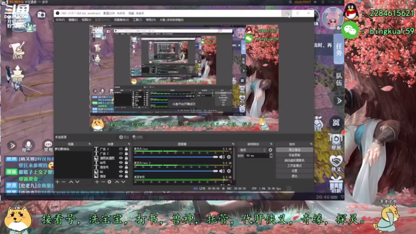Toggle visibility eye for source 广告 2
This screenshot has height=234, width=416.
(121, 153)
